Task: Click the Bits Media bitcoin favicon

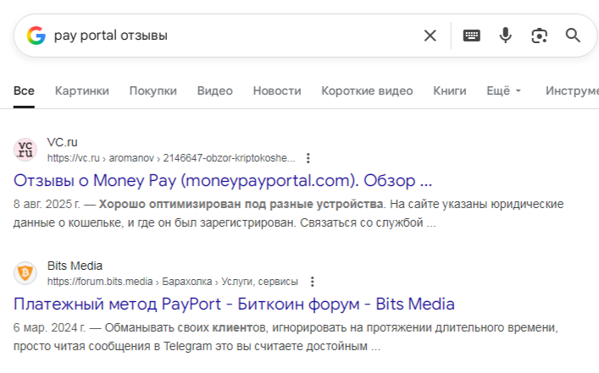Action: [25, 273]
